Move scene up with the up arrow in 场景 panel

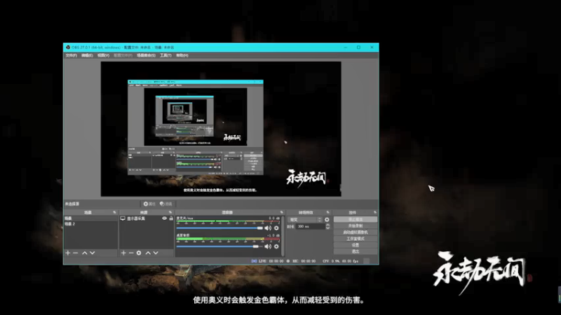coord(84,253)
